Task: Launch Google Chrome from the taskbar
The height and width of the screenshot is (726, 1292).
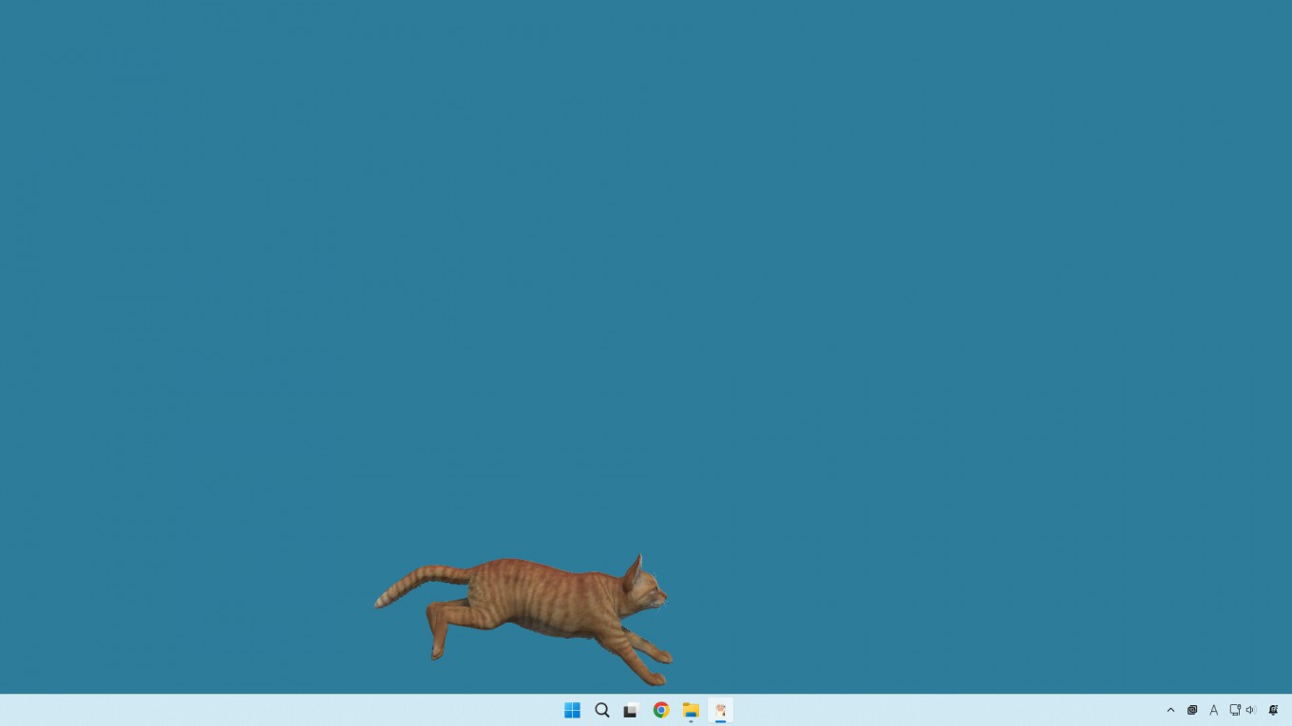Action: 661,710
